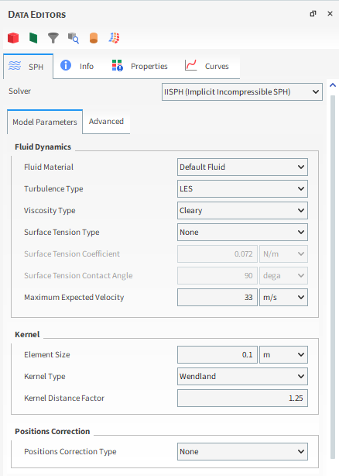
Task: Open the Properties tab
Action: coord(139,66)
